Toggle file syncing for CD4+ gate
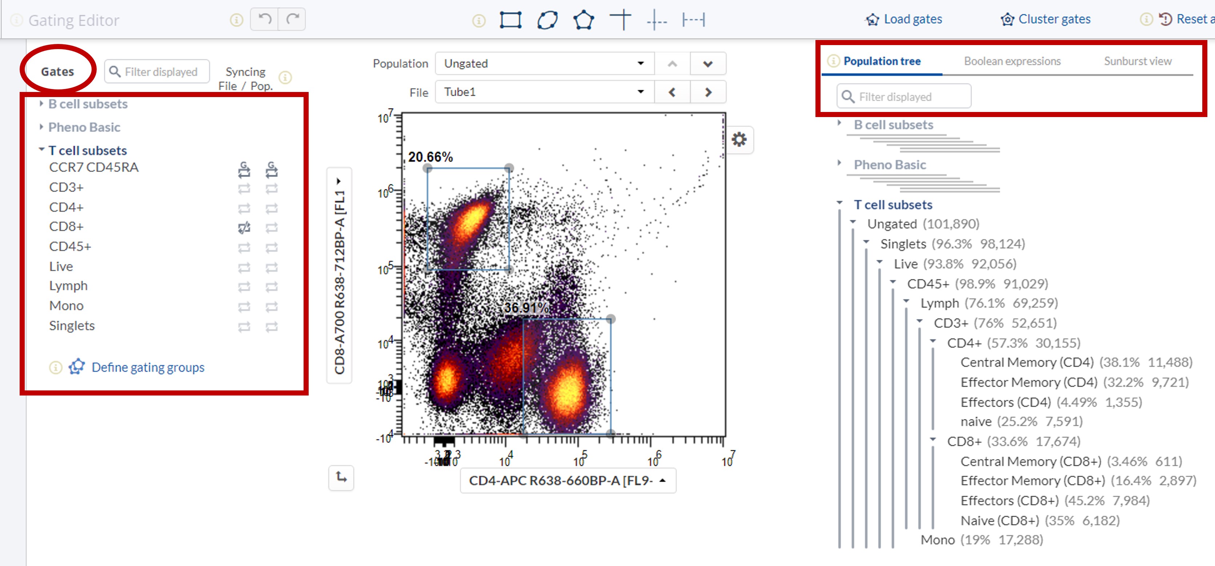This screenshot has width=1215, height=566. (x=244, y=208)
